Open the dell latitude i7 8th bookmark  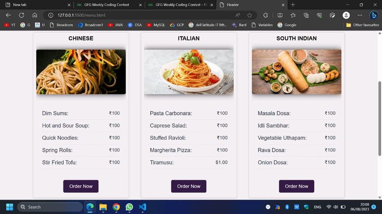tap(208, 25)
